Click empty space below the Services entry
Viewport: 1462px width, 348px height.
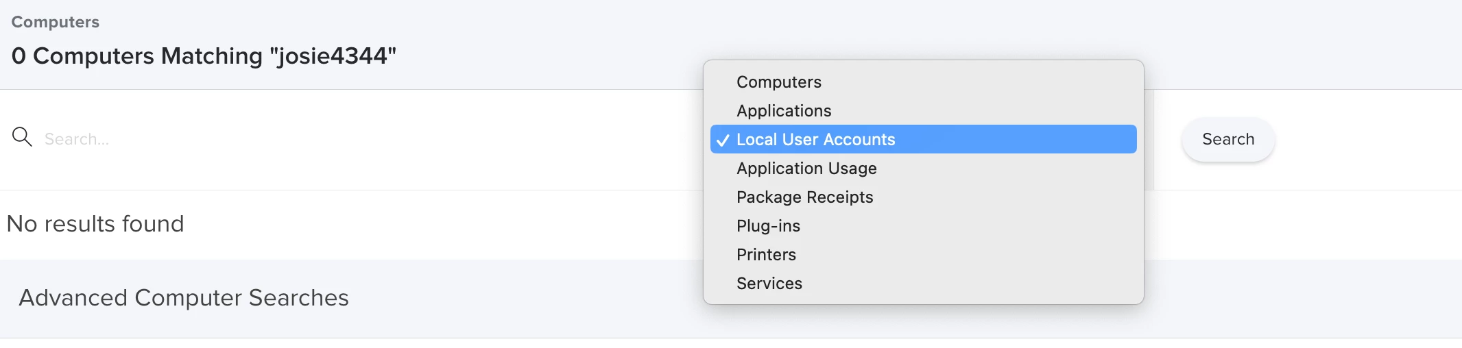coord(923,301)
